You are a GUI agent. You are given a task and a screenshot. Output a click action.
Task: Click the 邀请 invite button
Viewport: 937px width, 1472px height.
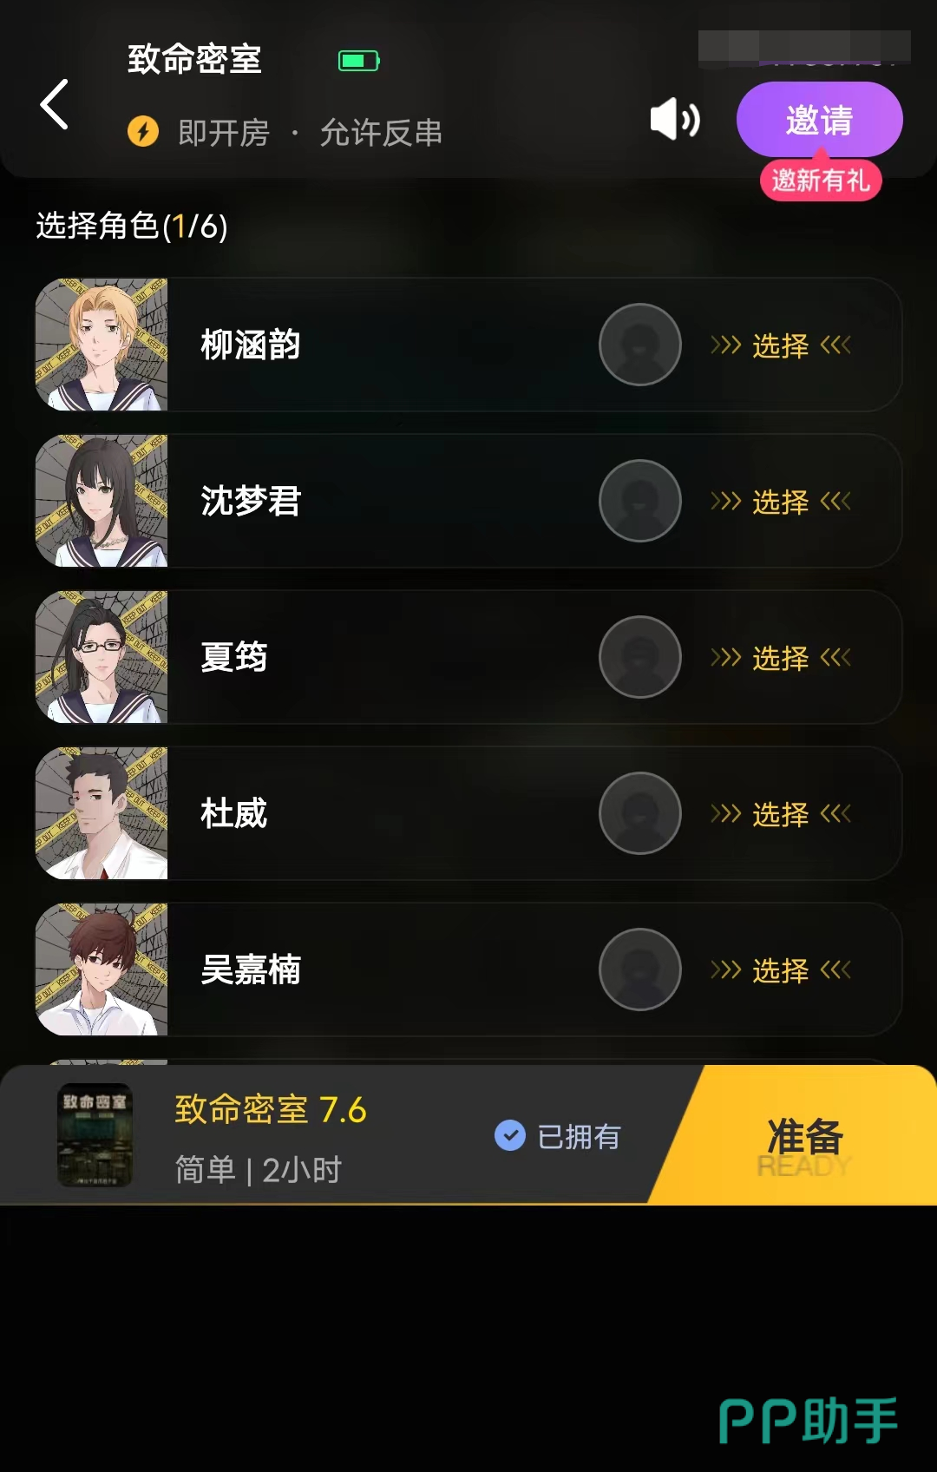tap(819, 120)
